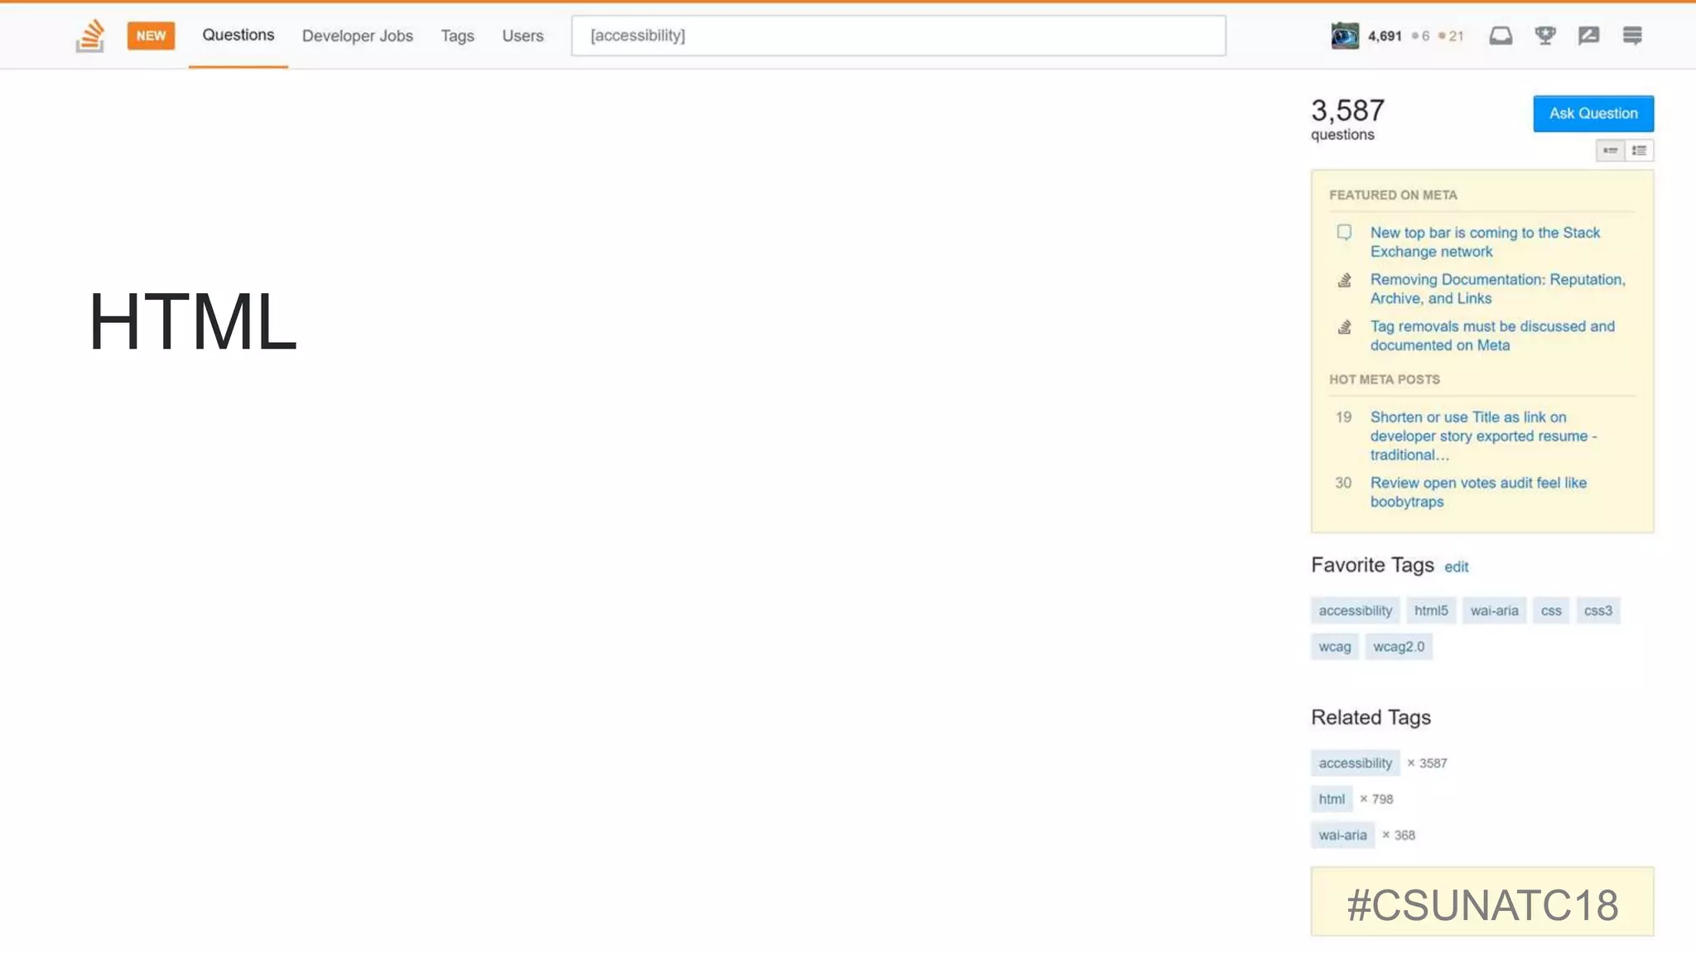This screenshot has height=954, width=1696.
Task: Open the Users navigation item
Action: tap(523, 36)
